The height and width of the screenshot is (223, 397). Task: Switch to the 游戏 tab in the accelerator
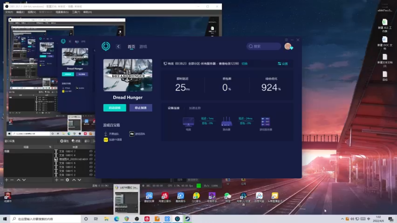pos(143,47)
